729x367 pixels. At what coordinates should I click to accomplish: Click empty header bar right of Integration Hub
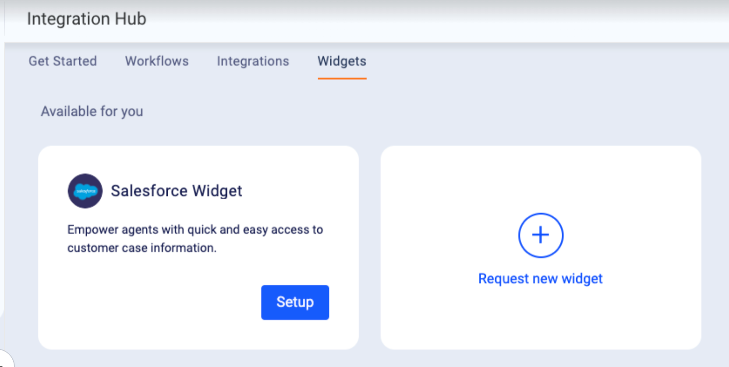[438, 20]
